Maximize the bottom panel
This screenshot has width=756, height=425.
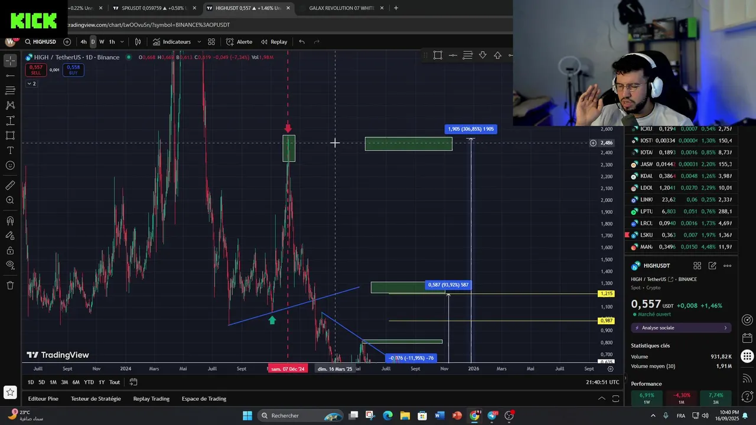pos(615,398)
